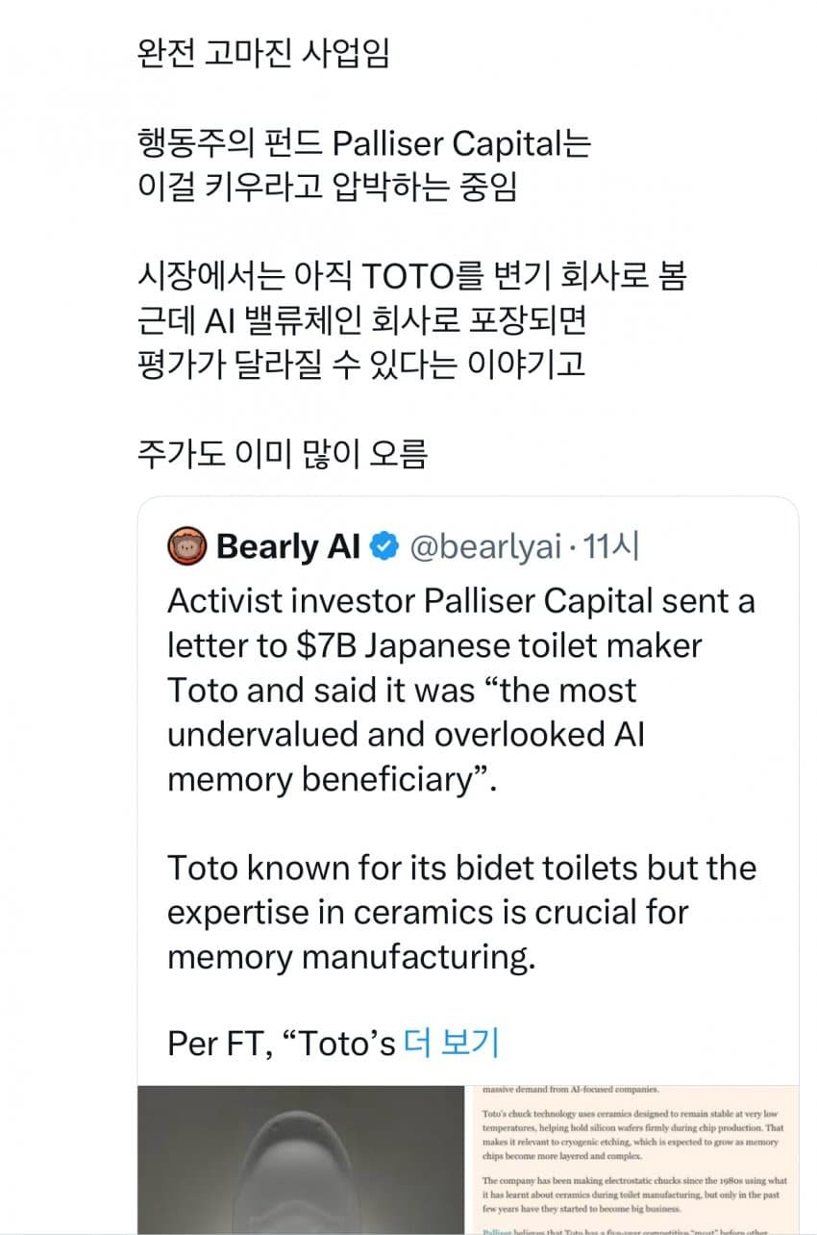Click the 'AI 밸류체인인 회사로 포장되면' line
This screenshot has height=1235, width=817.
pos(361,321)
